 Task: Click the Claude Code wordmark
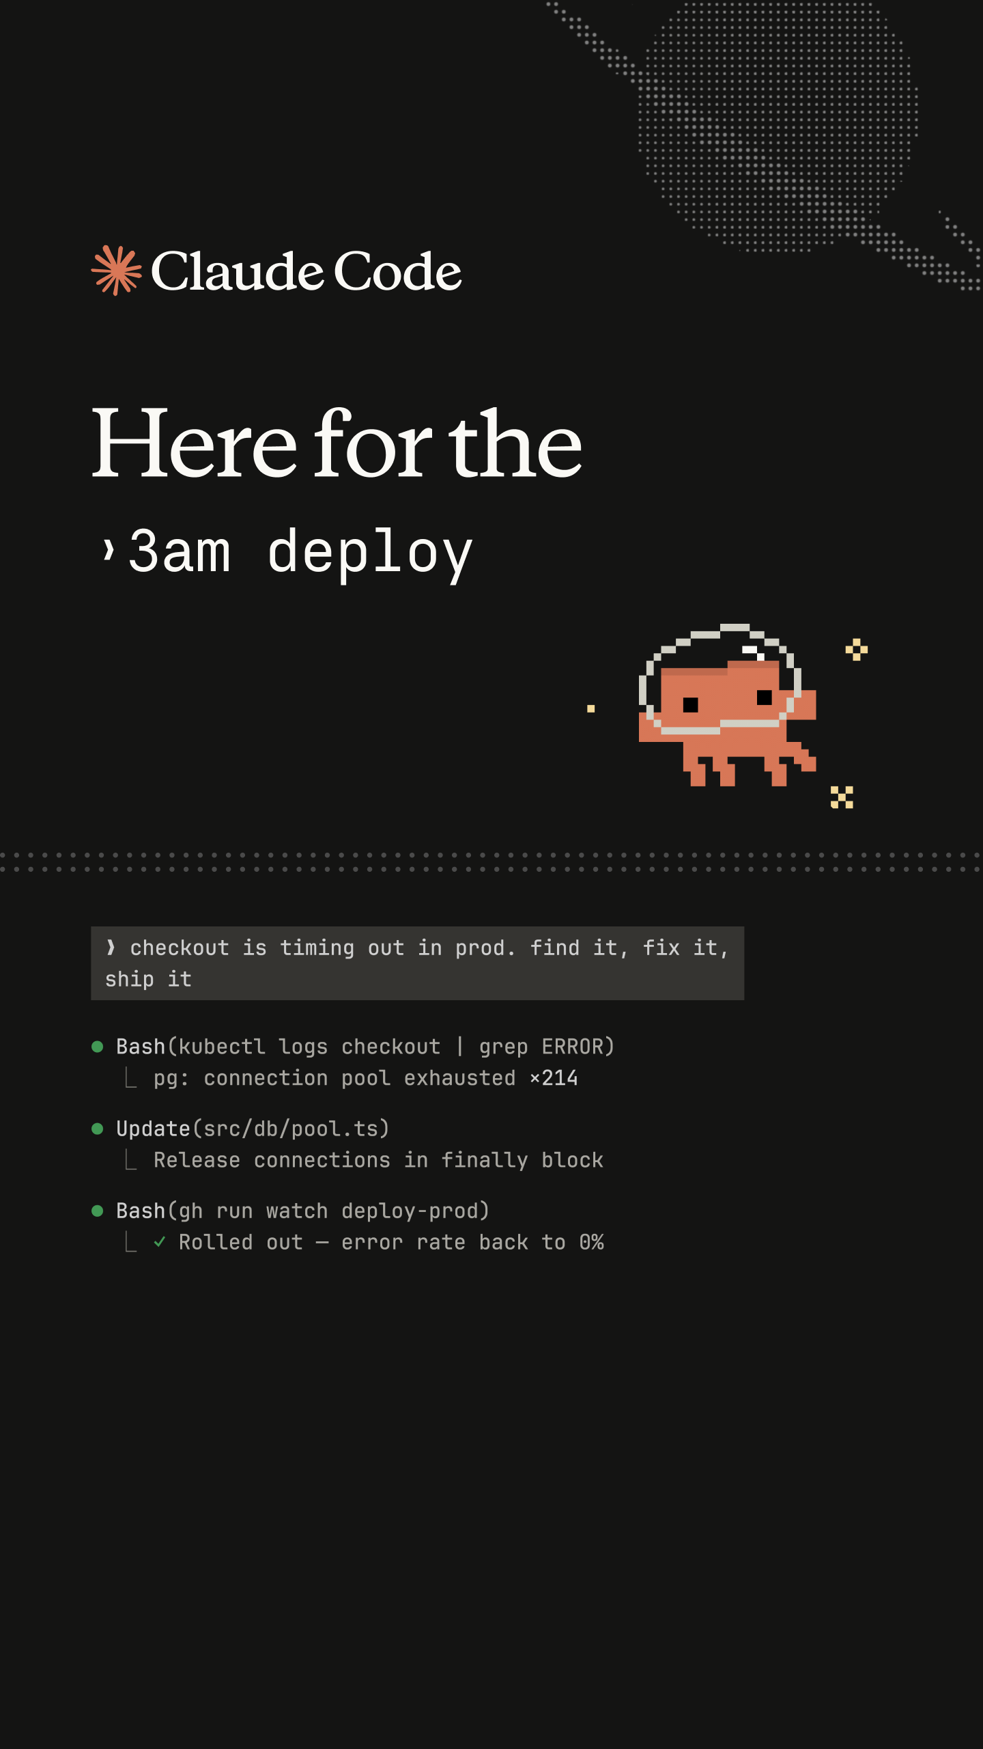click(x=306, y=271)
